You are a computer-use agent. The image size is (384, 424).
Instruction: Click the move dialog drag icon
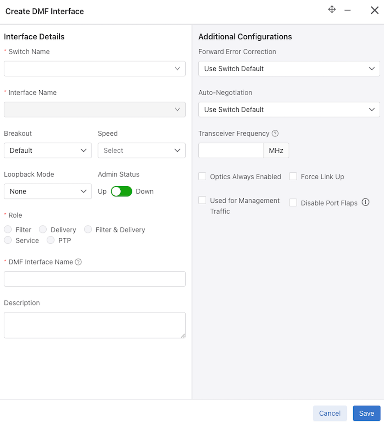(x=332, y=10)
